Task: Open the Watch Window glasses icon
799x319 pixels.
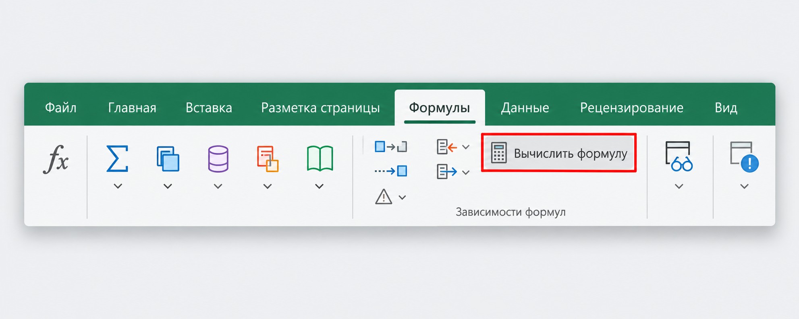Action: point(679,156)
